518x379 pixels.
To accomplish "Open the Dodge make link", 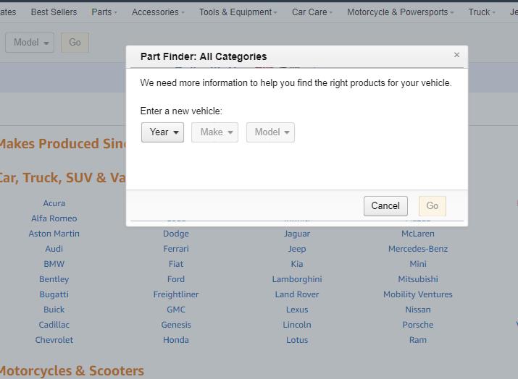I will click(x=176, y=234).
